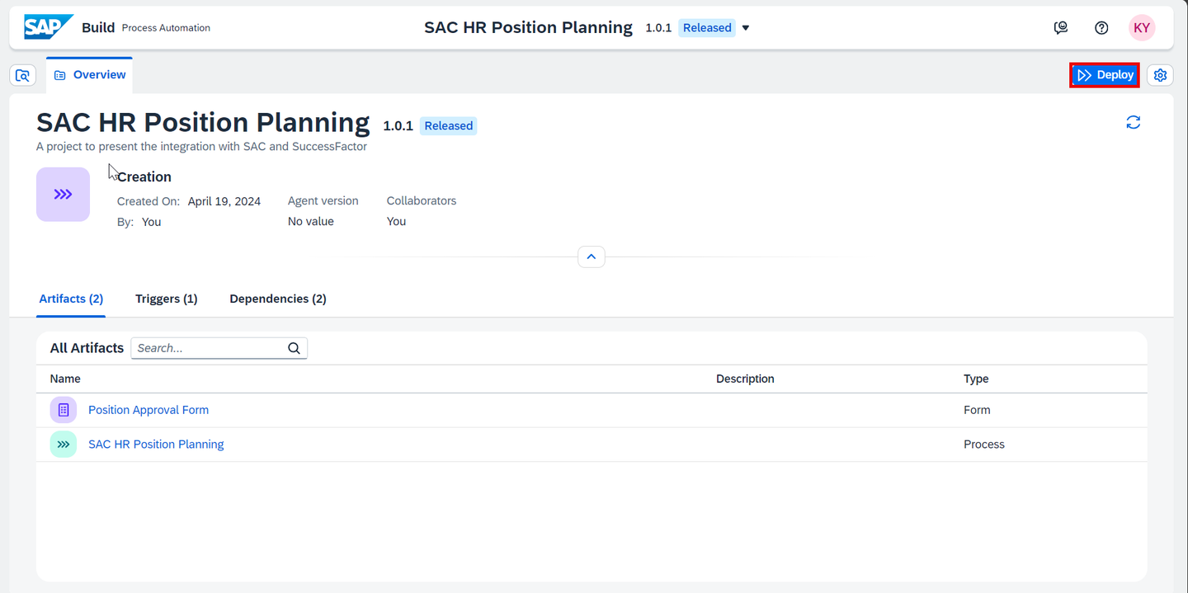Click the project description text
Image resolution: width=1188 pixels, height=593 pixels.
tap(201, 147)
